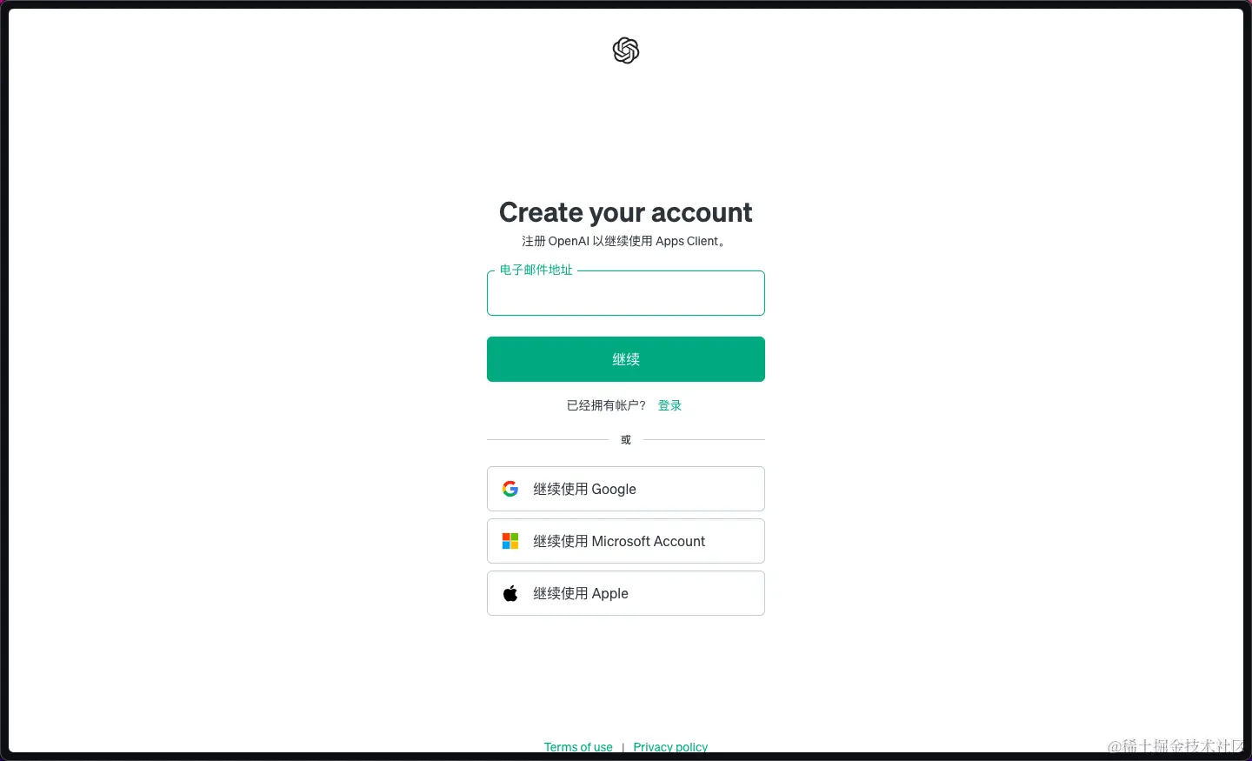Image resolution: width=1252 pixels, height=761 pixels.
Task: Click the 已经拥有帐户？ prompt text
Action: tap(607, 405)
